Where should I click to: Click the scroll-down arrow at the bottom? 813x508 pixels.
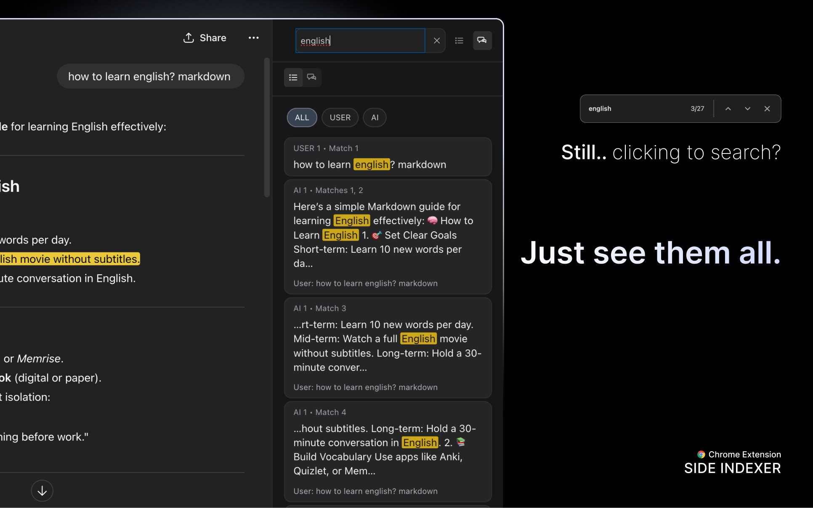coord(42,490)
